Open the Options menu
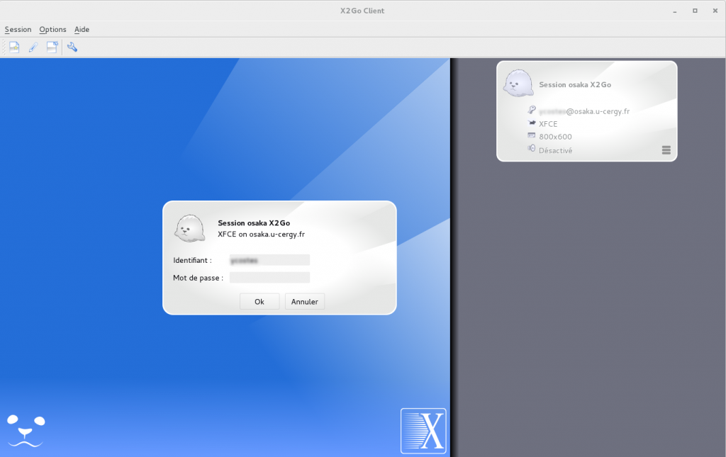This screenshot has height=457, width=726. pos(52,30)
